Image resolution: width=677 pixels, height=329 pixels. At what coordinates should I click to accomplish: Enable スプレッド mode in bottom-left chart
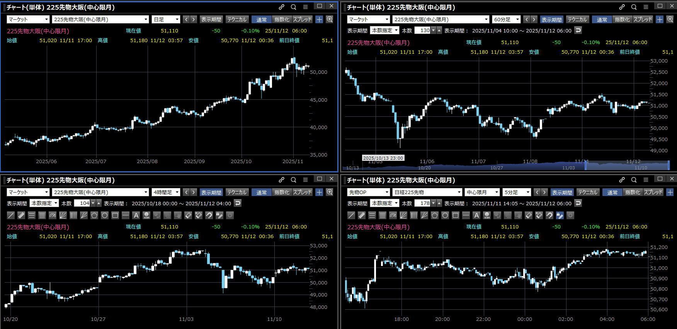[x=303, y=192]
